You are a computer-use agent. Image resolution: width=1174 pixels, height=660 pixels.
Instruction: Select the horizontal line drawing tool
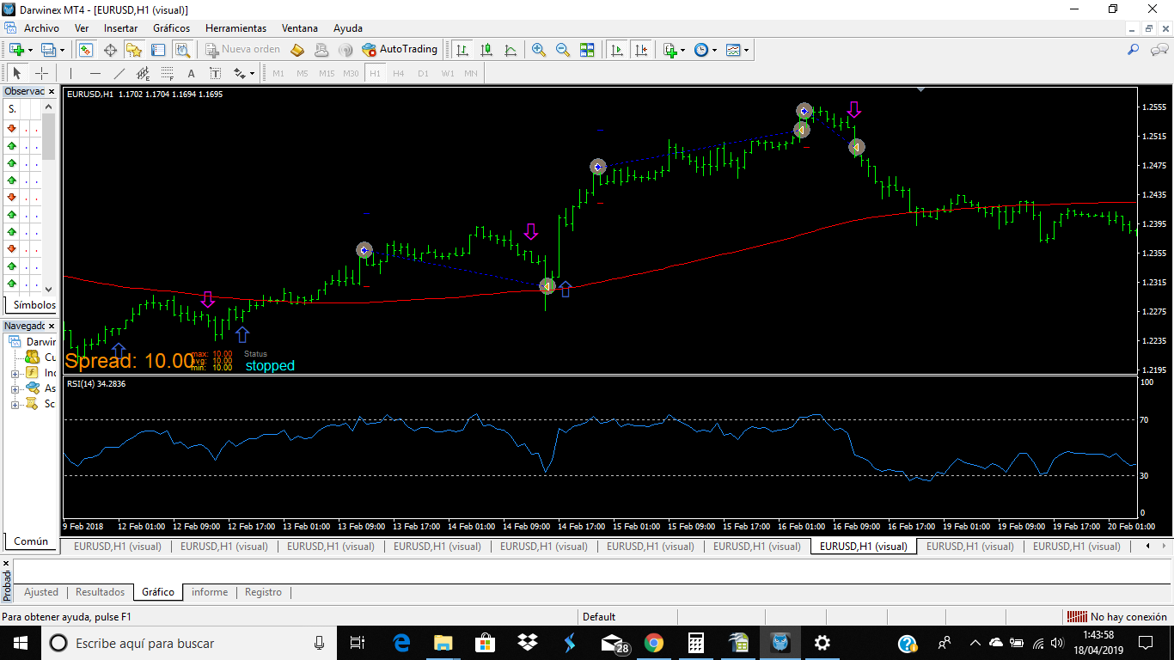(x=95, y=73)
